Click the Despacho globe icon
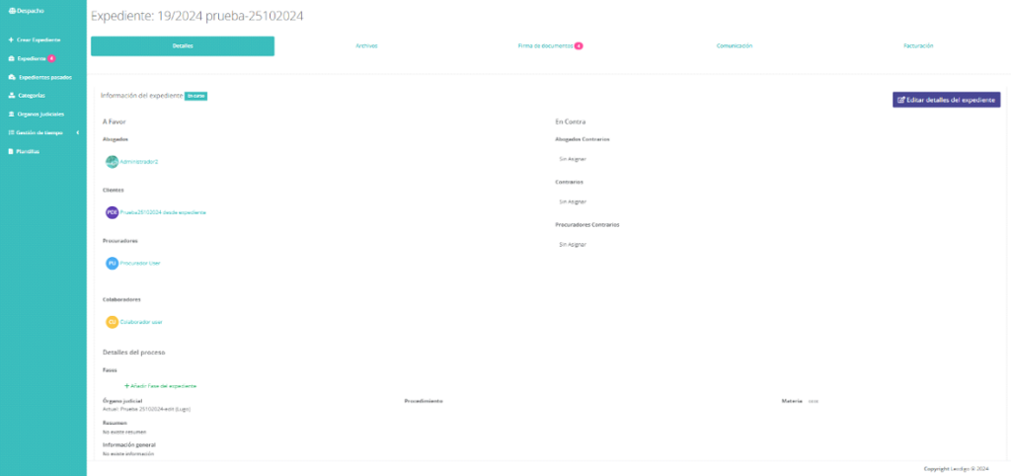The height and width of the screenshot is (476, 1011). [x=10, y=10]
